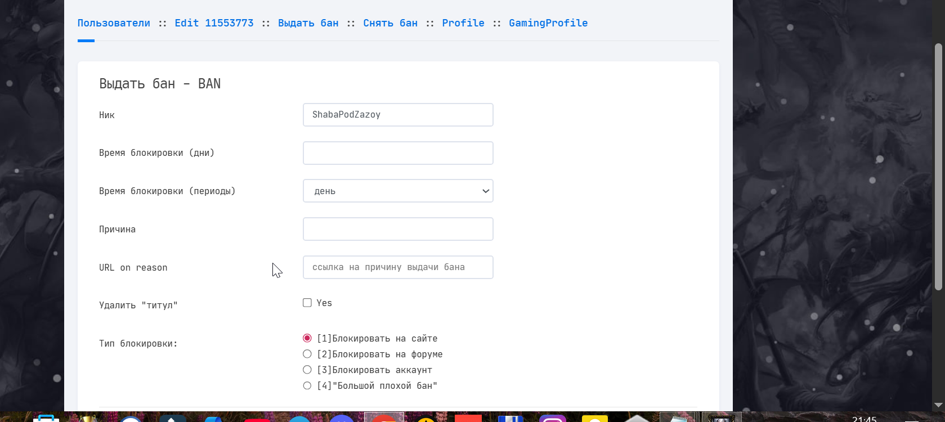Tick the Удалить "титул" Yes checkbox
The width and height of the screenshot is (945, 422).
307,303
